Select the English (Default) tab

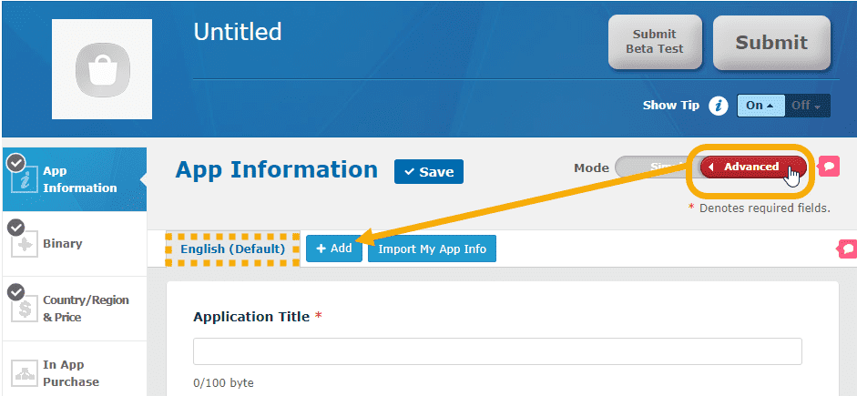point(232,249)
